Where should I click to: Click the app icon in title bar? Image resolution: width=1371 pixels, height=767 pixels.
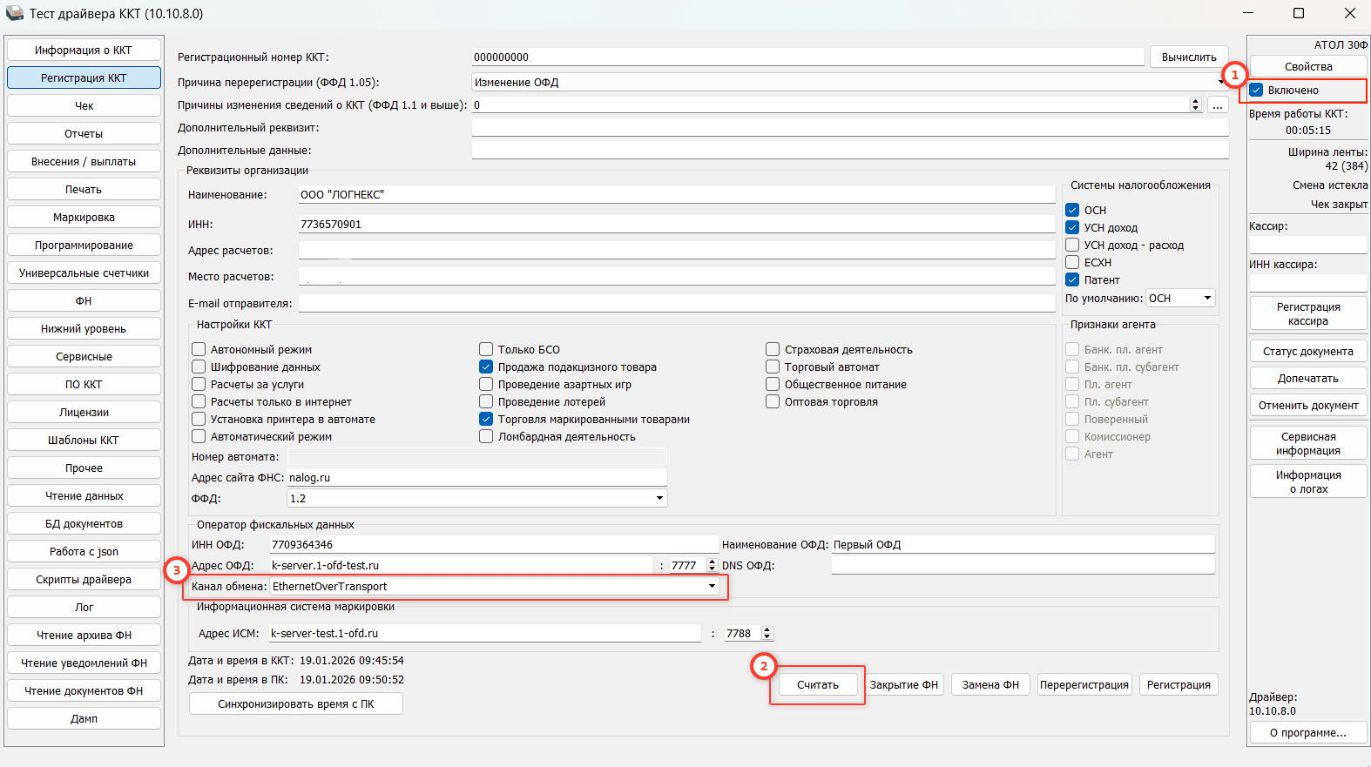14,13
